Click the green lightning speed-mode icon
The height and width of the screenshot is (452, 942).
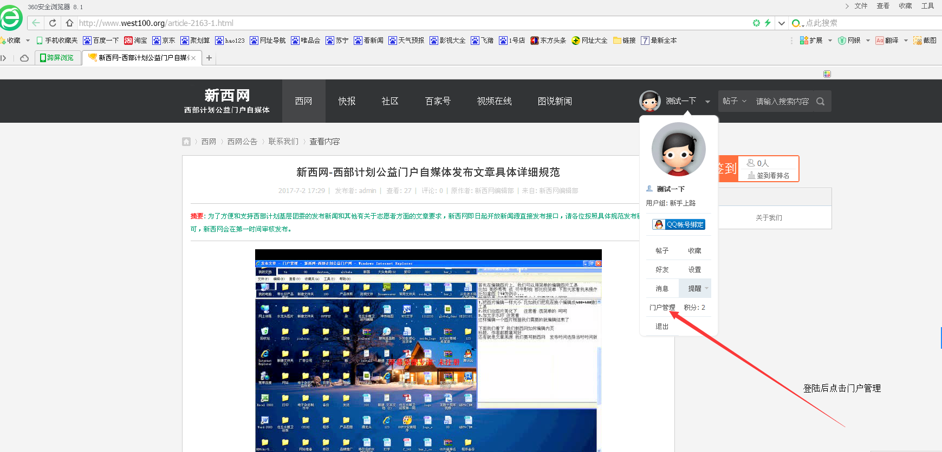click(x=768, y=23)
